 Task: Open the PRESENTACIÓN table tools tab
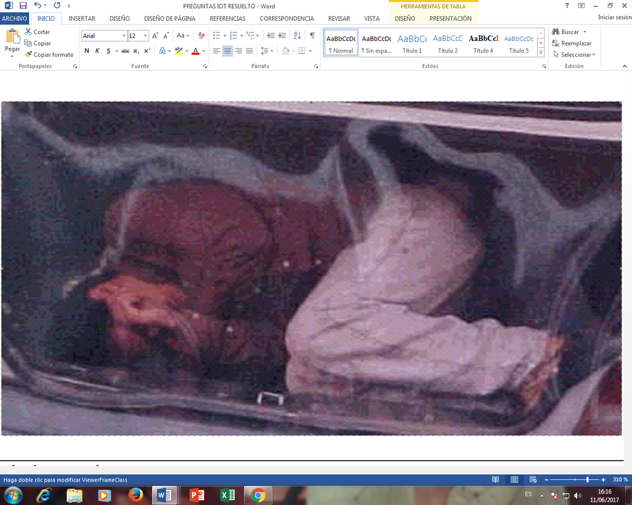pos(449,19)
